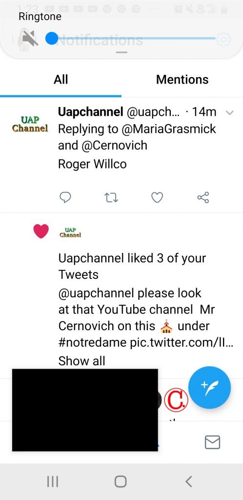Compose a new tweet with feather button
The height and width of the screenshot is (500, 243).
coord(209,387)
